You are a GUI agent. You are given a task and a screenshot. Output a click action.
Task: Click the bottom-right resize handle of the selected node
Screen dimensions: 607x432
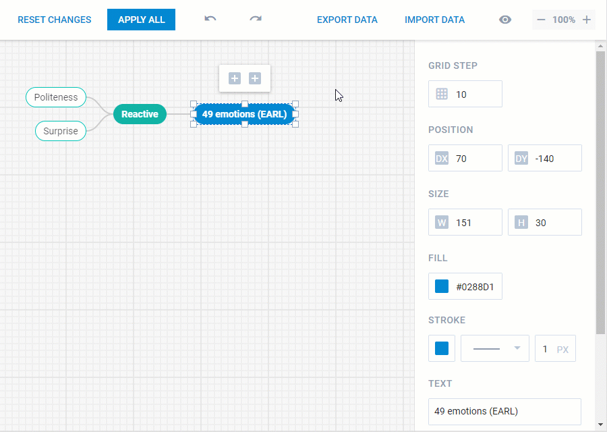295,124
